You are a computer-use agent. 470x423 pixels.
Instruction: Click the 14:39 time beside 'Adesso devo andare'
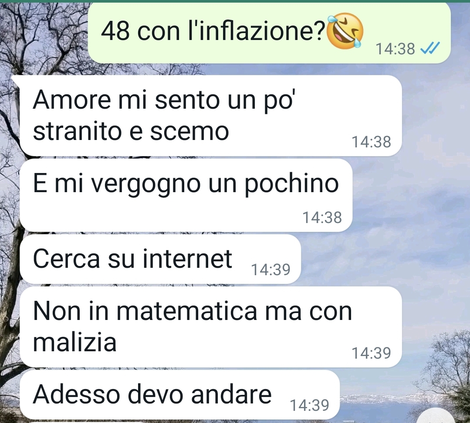(310, 405)
